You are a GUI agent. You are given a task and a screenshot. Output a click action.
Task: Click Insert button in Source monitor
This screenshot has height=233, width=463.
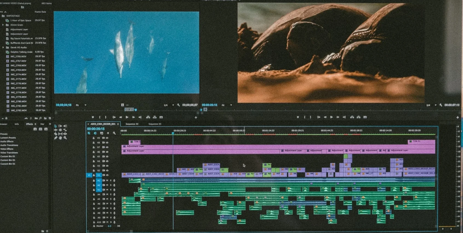pyautogui.click(x=148, y=117)
